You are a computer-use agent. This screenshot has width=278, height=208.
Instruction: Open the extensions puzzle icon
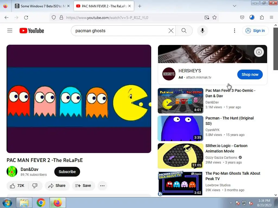click(262, 17)
